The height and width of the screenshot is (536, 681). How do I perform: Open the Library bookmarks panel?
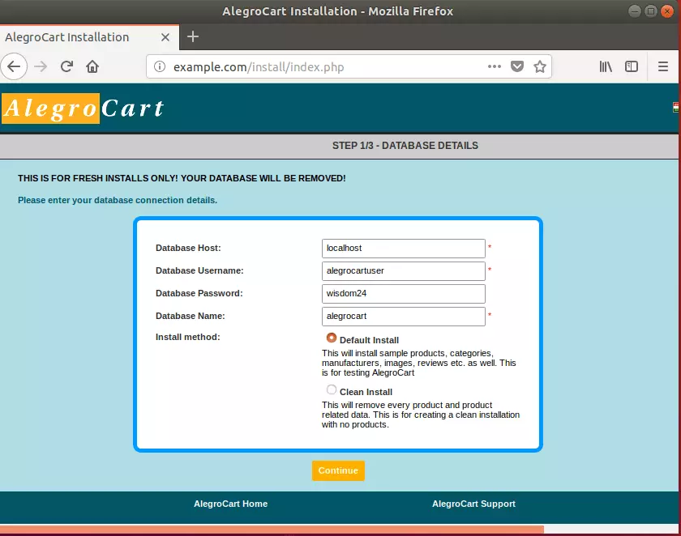pyautogui.click(x=606, y=66)
